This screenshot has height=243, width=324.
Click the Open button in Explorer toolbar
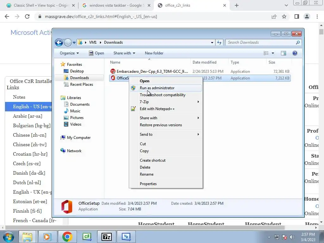pyautogui.click(x=97, y=53)
